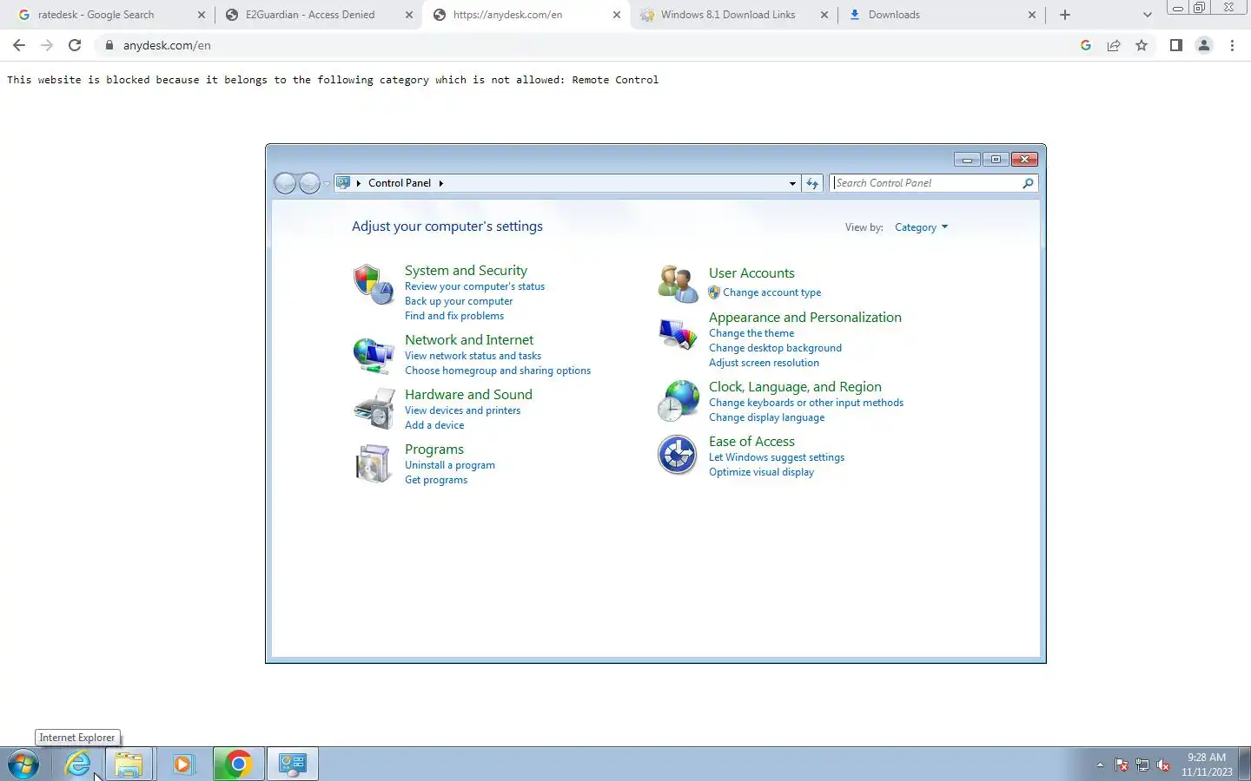Refresh the Control Panel address bar
This screenshot has width=1251, height=781.
[x=812, y=183]
